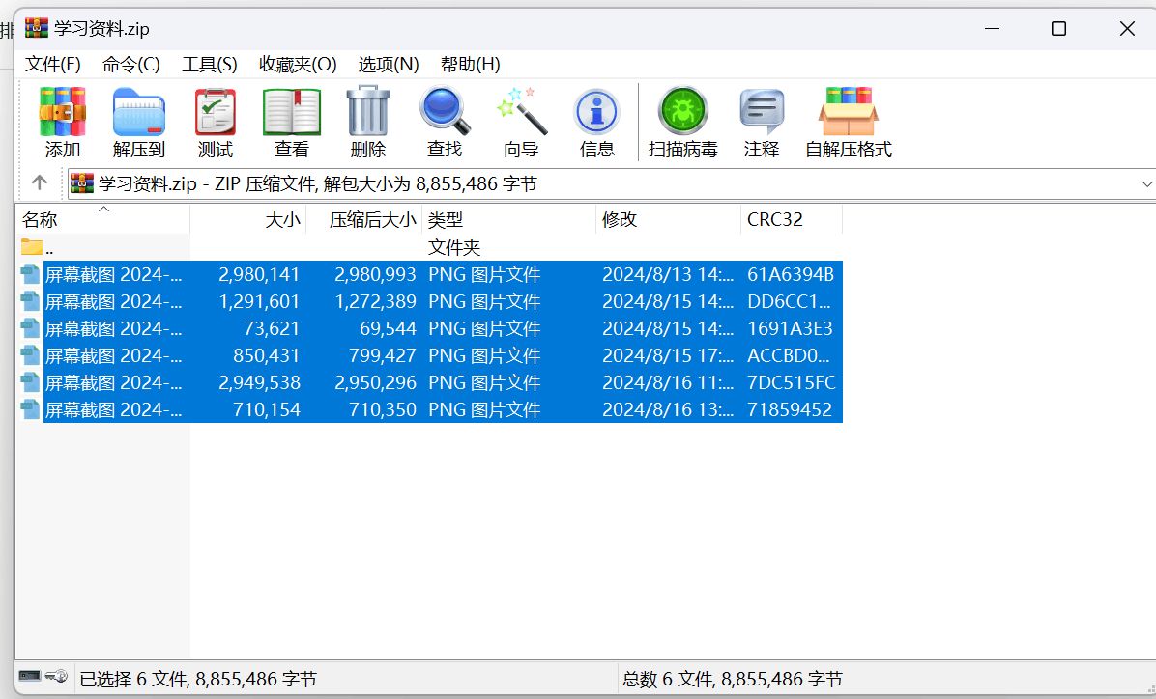This screenshot has width=1156, height=699.
Task: Minimize the 学习资料.zip window
Action: tap(992, 29)
